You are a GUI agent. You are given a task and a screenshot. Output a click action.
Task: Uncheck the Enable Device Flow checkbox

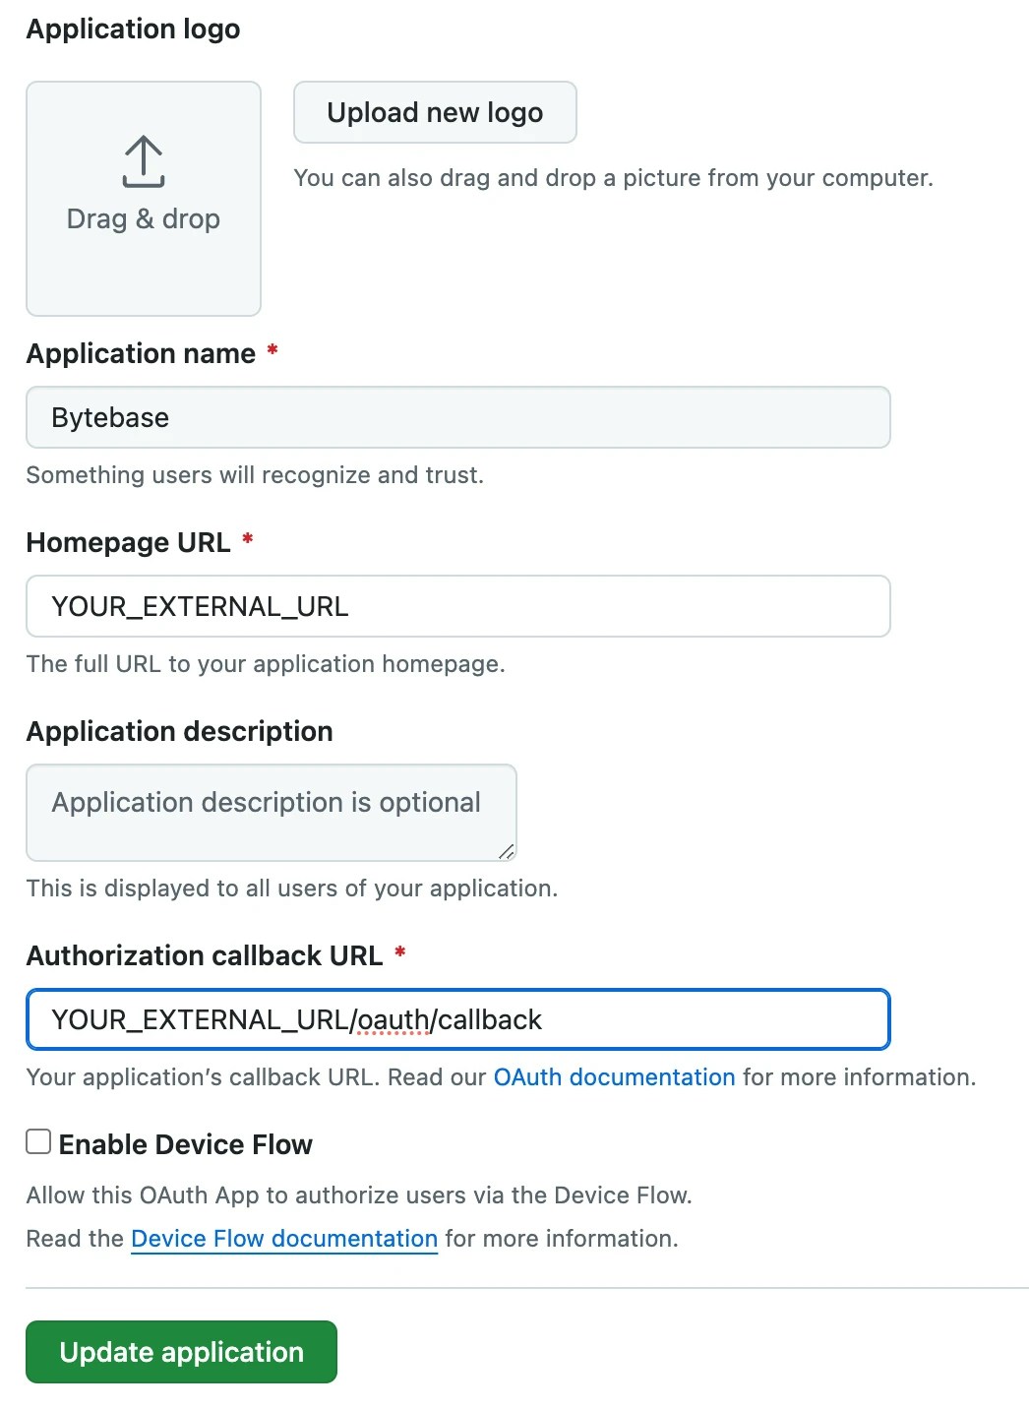coord(37,1140)
